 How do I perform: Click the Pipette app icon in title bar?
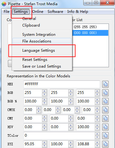pos(4,4)
